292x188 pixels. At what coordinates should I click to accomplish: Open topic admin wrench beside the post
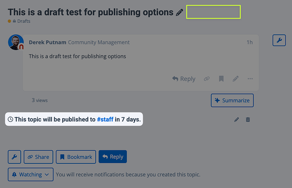279,40
